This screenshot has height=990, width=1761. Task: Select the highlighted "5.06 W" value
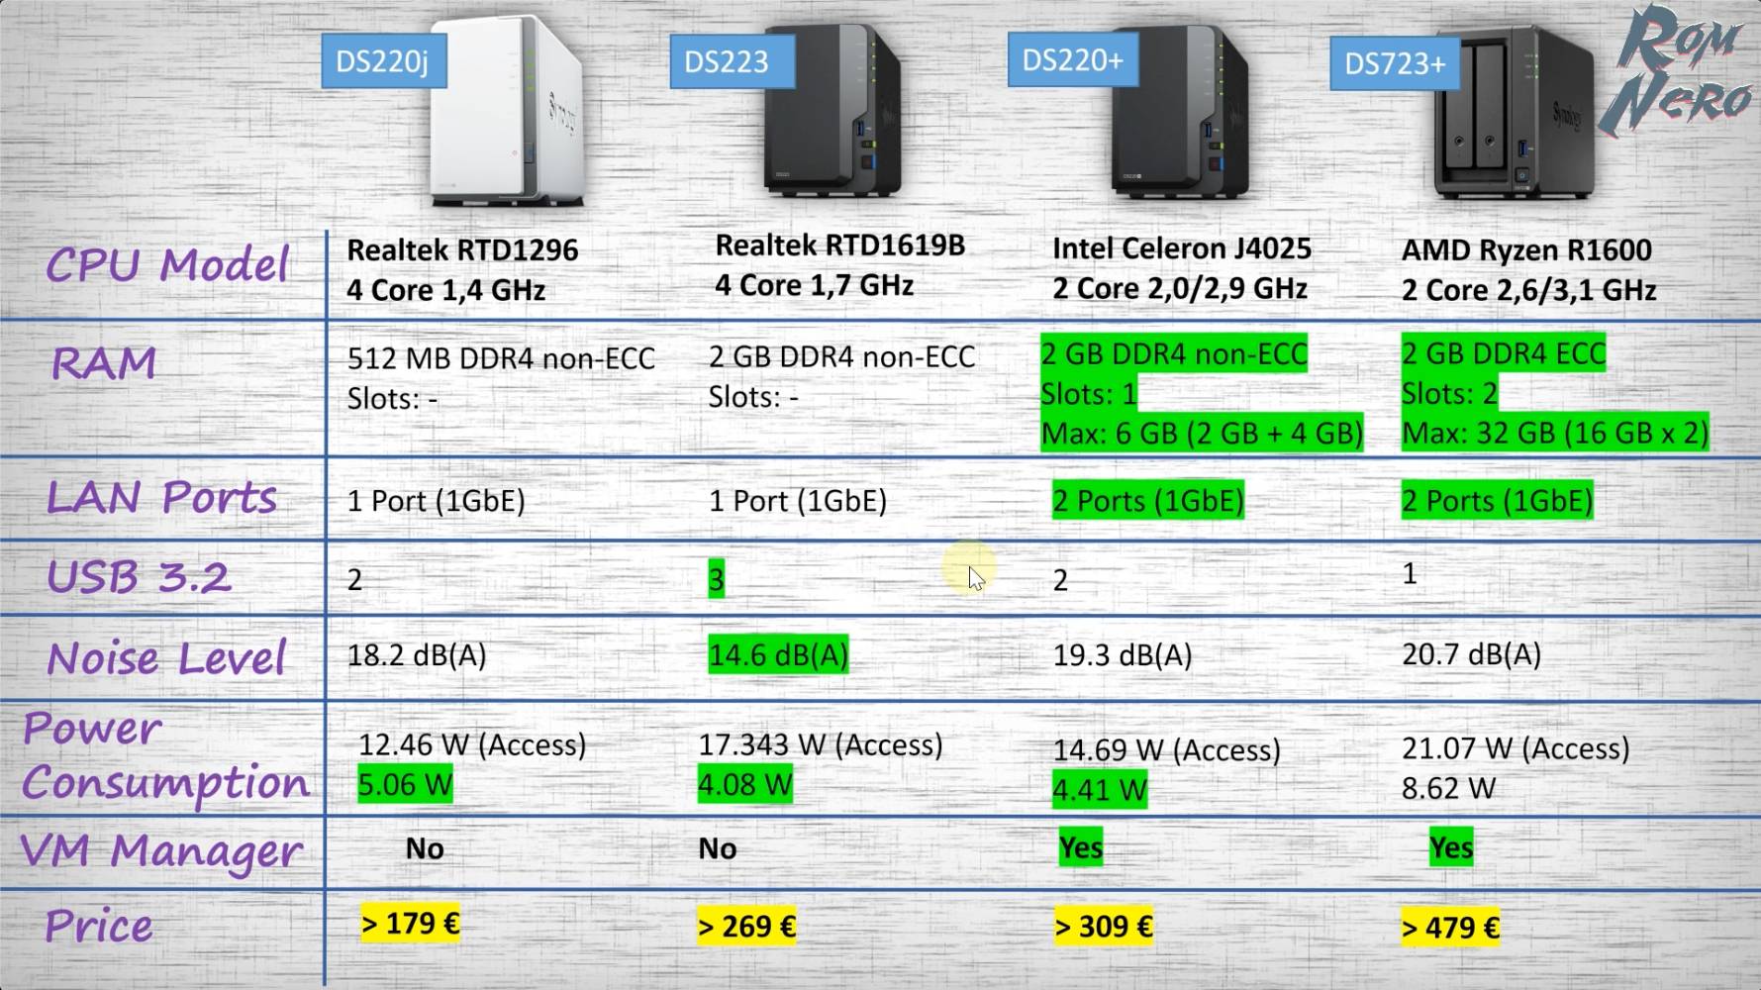[405, 784]
